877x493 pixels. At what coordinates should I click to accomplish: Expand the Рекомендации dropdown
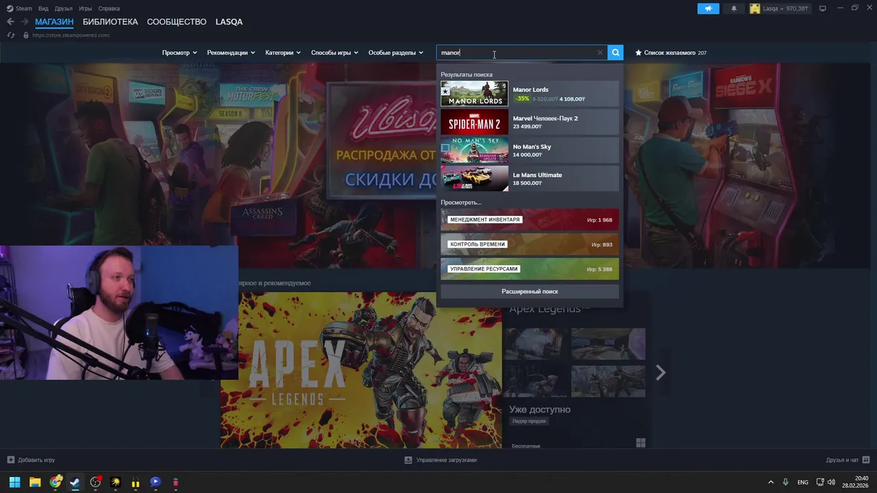point(231,53)
